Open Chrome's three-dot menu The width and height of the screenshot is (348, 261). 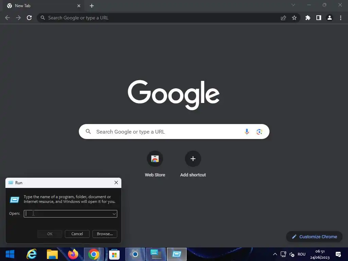pyautogui.click(x=341, y=18)
